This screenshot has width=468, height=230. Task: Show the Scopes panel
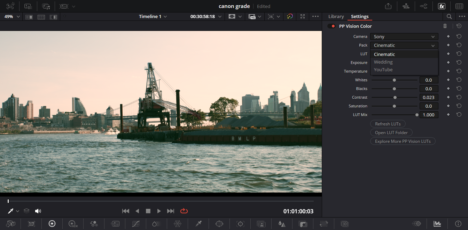tap(437, 224)
